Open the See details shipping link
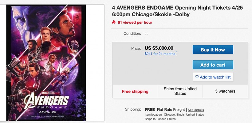Viewport: 252px width, 123px height. click(x=196, y=110)
